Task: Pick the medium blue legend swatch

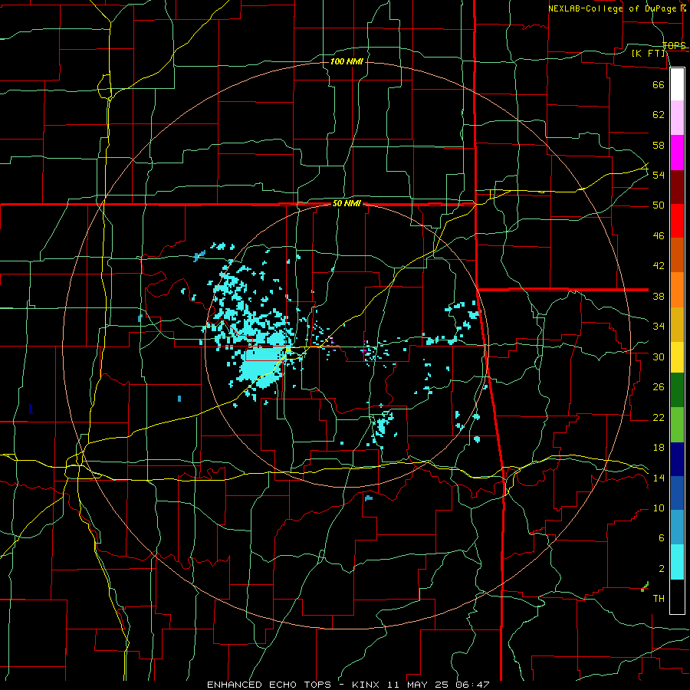Action: pyautogui.click(x=677, y=493)
